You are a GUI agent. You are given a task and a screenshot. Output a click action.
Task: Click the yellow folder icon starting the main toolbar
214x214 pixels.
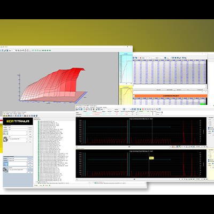point(4,116)
